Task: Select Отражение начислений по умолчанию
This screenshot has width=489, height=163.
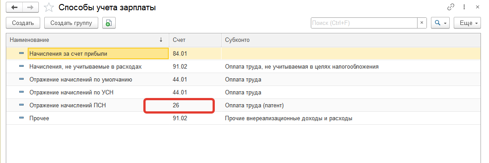Action: click(x=81, y=80)
